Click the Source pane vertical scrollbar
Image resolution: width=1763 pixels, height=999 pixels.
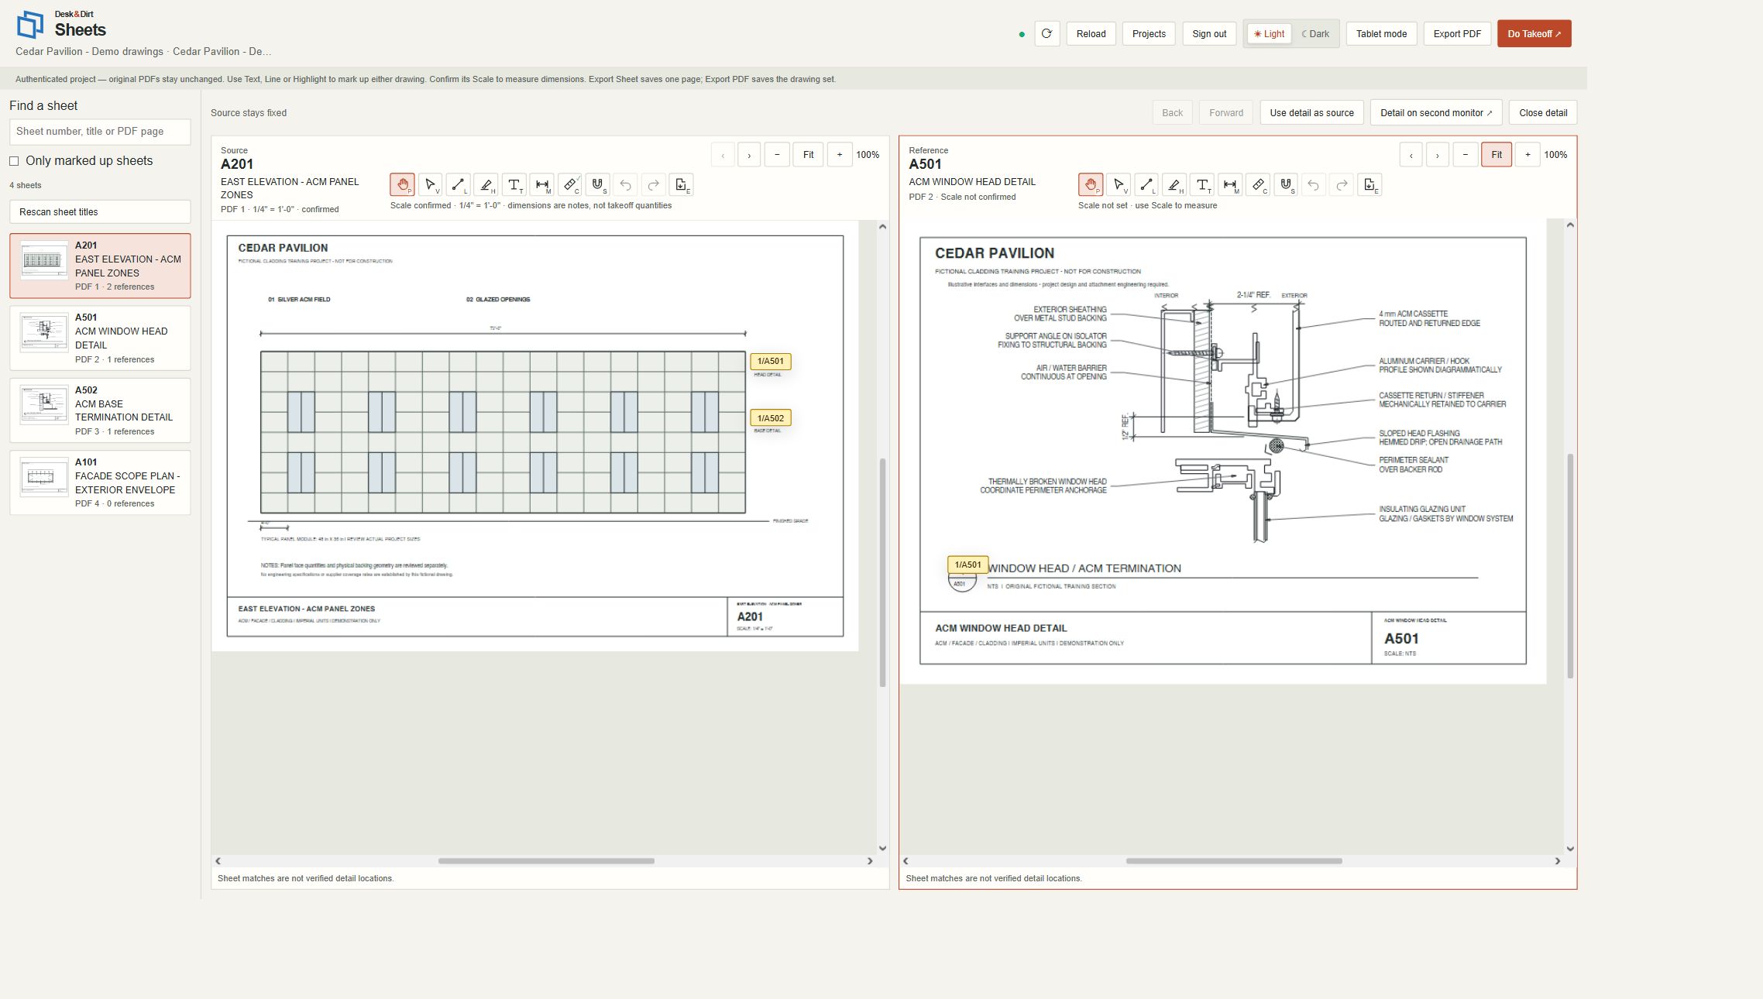(x=882, y=572)
